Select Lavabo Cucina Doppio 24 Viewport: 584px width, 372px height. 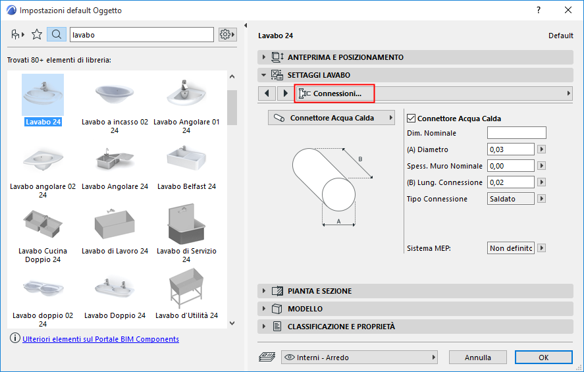pos(43,234)
